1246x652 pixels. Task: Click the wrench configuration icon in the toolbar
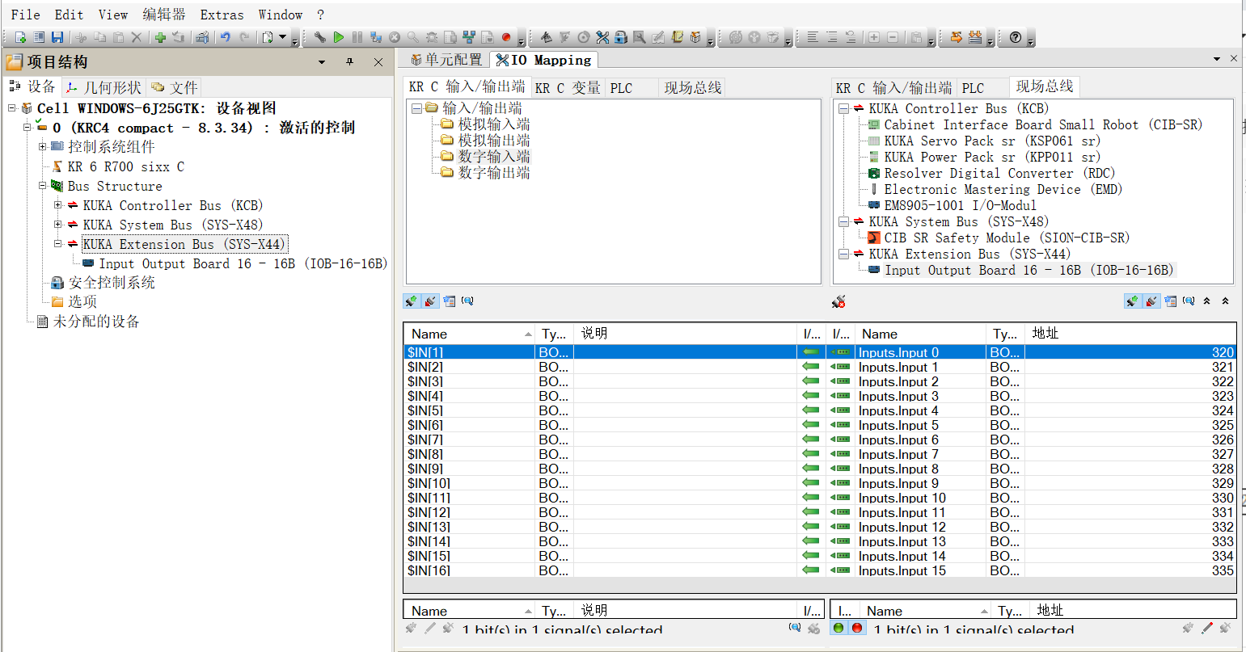[320, 37]
